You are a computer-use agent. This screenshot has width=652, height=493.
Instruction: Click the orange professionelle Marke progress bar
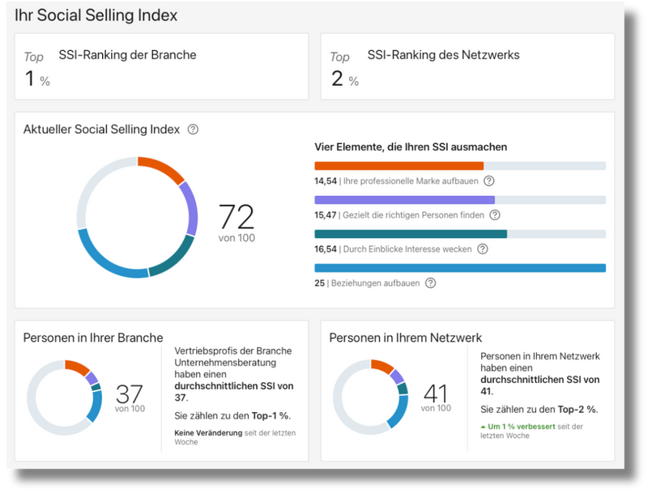point(398,166)
